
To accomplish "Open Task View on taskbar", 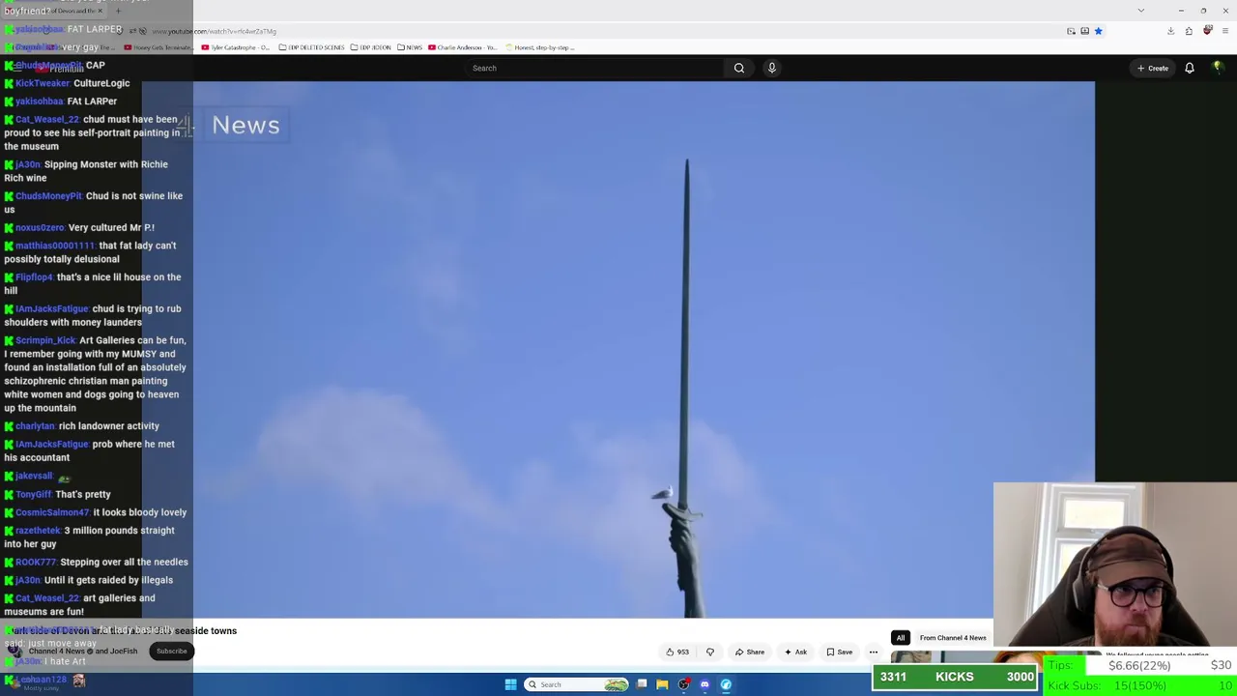I will [x=642, y=684].
